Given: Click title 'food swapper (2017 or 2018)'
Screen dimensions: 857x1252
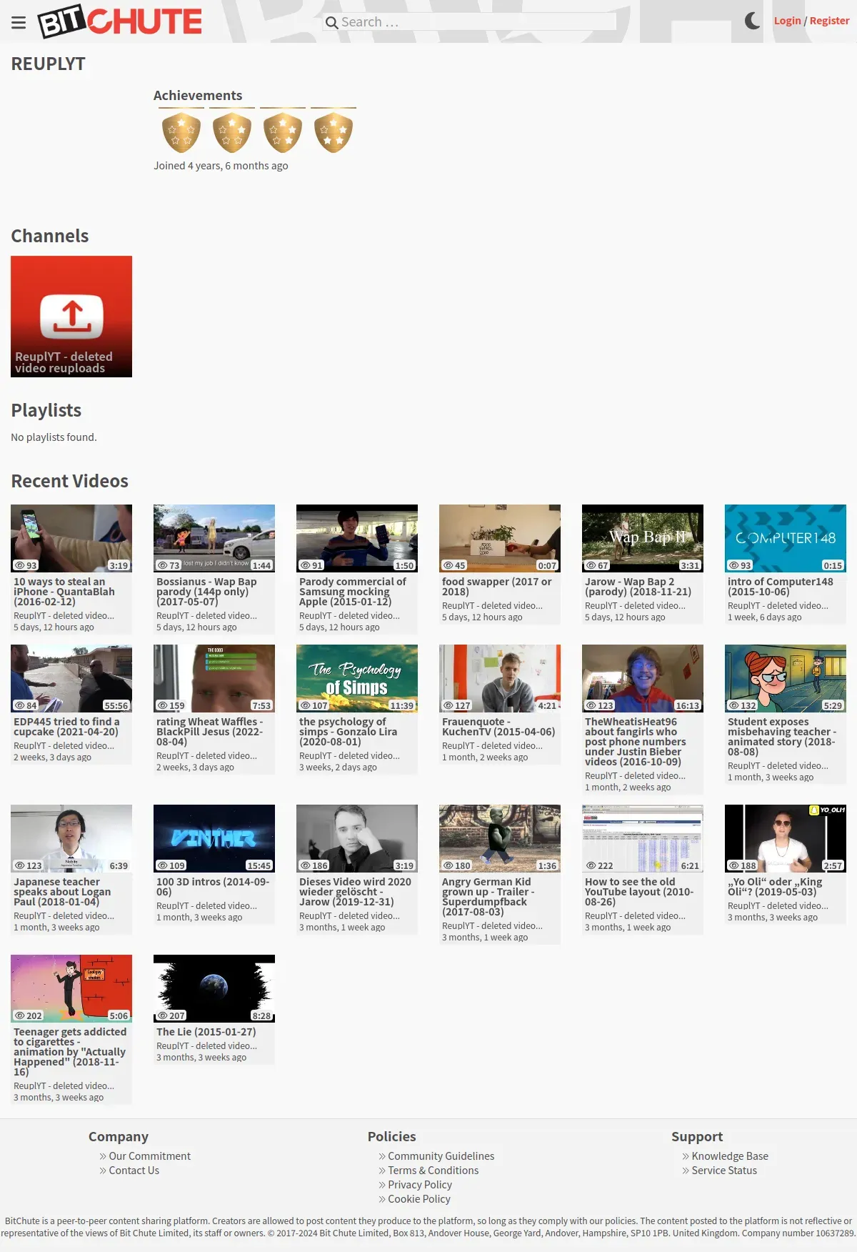Looking at the screenshot, I should pyautogui.click(x=497, y=587).
